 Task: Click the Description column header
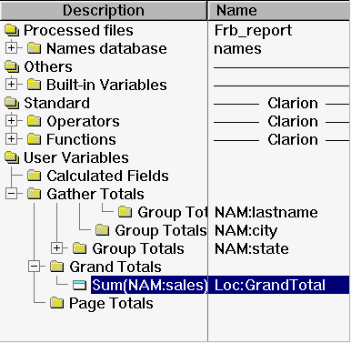tap(104, 11)
